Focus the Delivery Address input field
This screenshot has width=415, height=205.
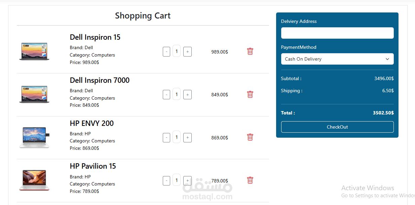(337, 33)
